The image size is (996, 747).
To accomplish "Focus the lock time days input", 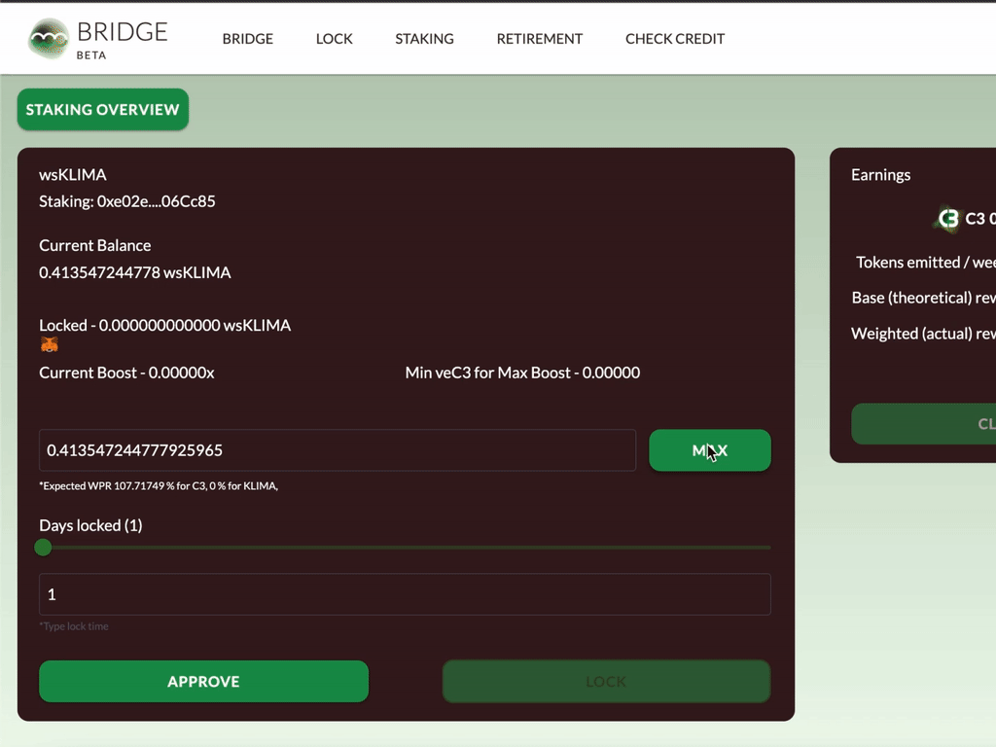I will click(x=405, y=594).
